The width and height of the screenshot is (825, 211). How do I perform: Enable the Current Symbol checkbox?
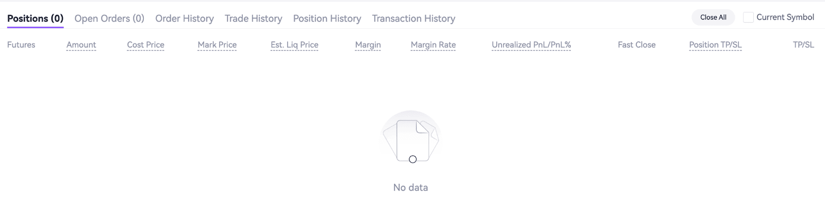748,17
